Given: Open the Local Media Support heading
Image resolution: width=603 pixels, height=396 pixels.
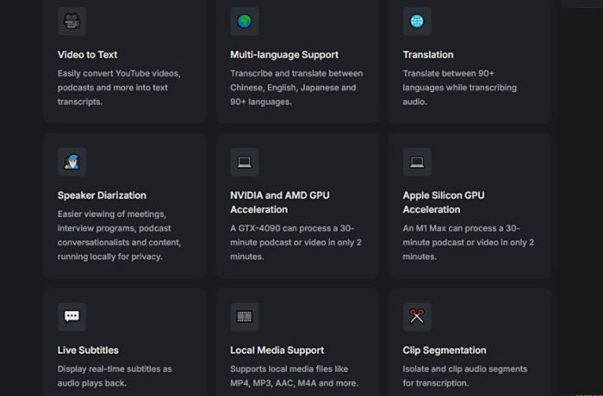Looking at the screenshot, I should coord(277,350).
